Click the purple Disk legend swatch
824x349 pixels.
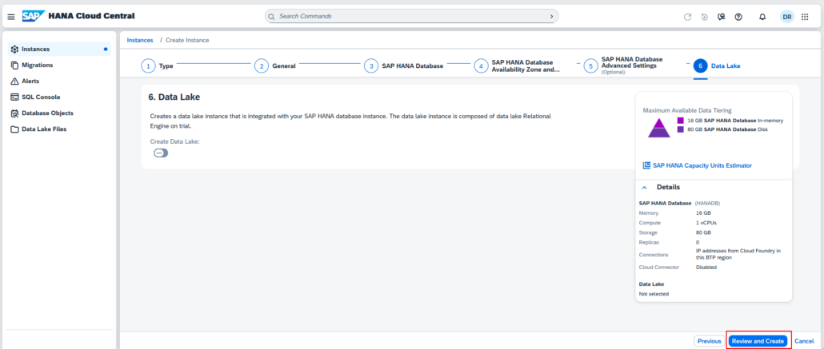point(681,129)
